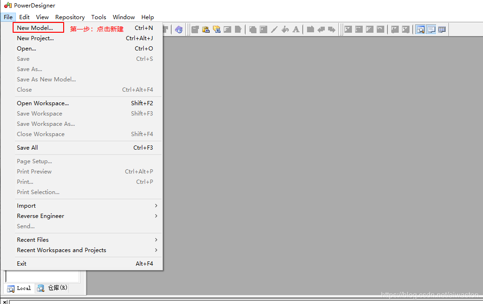483x304 pixels.
Task: Open the File menu
Action: click(8, 17)
